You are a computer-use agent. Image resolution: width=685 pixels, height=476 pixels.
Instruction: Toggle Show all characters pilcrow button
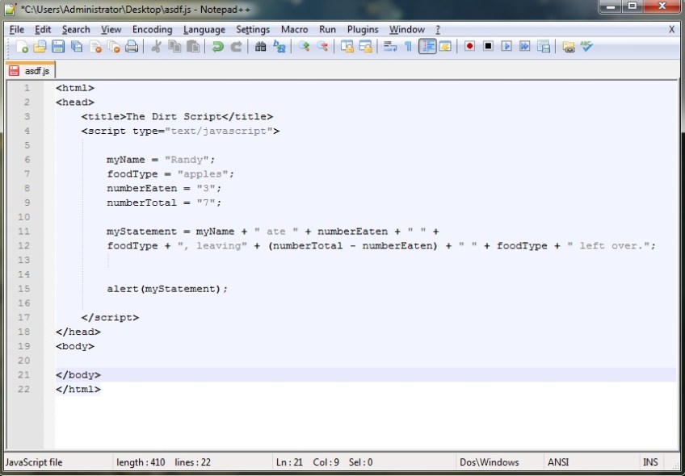point(409,47)
